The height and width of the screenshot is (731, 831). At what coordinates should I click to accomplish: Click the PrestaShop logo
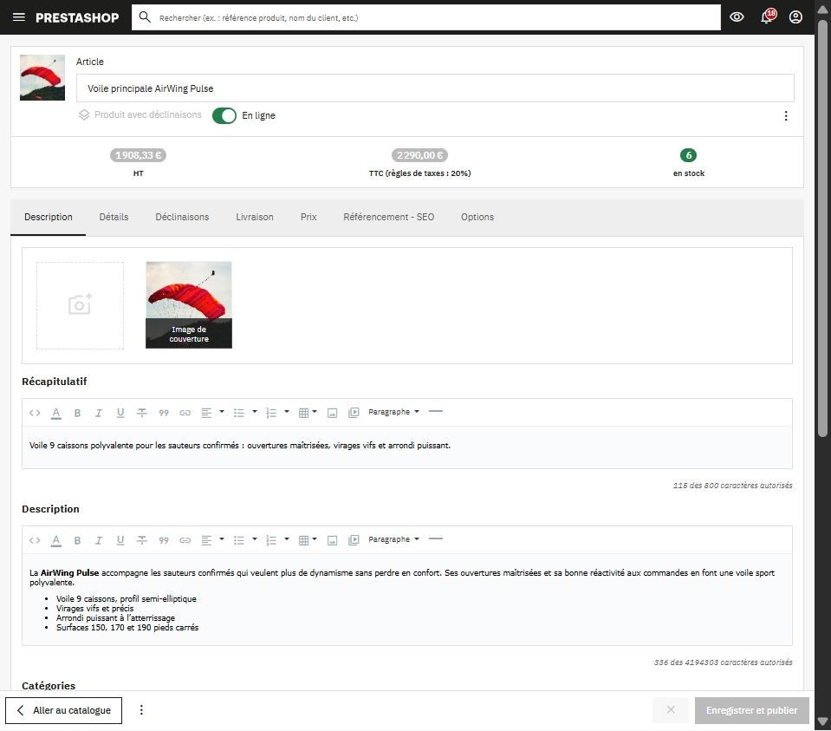77,17
